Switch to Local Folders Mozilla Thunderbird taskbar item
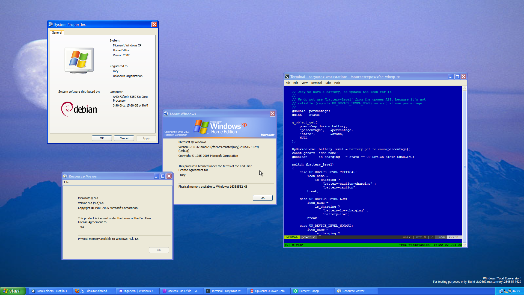Image resolution: width=524 pixels, height=295 pixels. pos(50,291)
